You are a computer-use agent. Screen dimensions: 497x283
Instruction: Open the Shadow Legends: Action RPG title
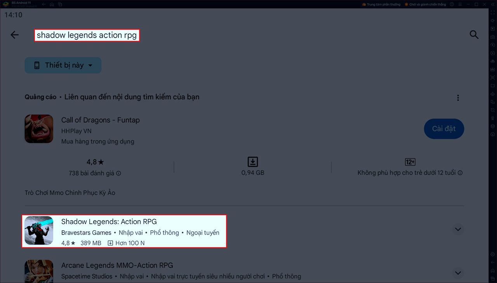coord(109,222)
